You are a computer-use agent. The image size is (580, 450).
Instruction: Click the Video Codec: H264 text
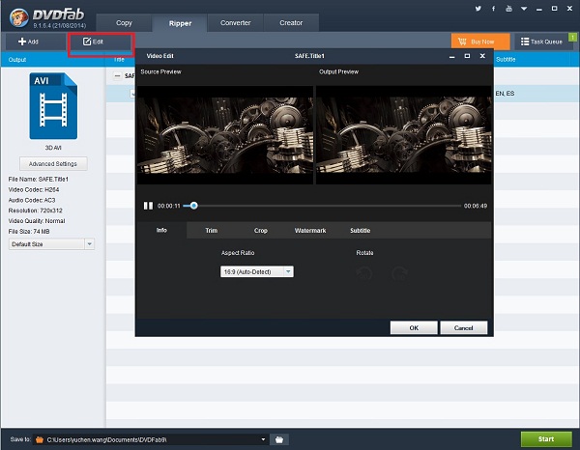(34, 189)
